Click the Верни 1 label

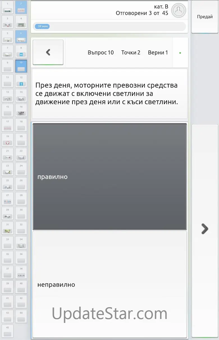158,52
